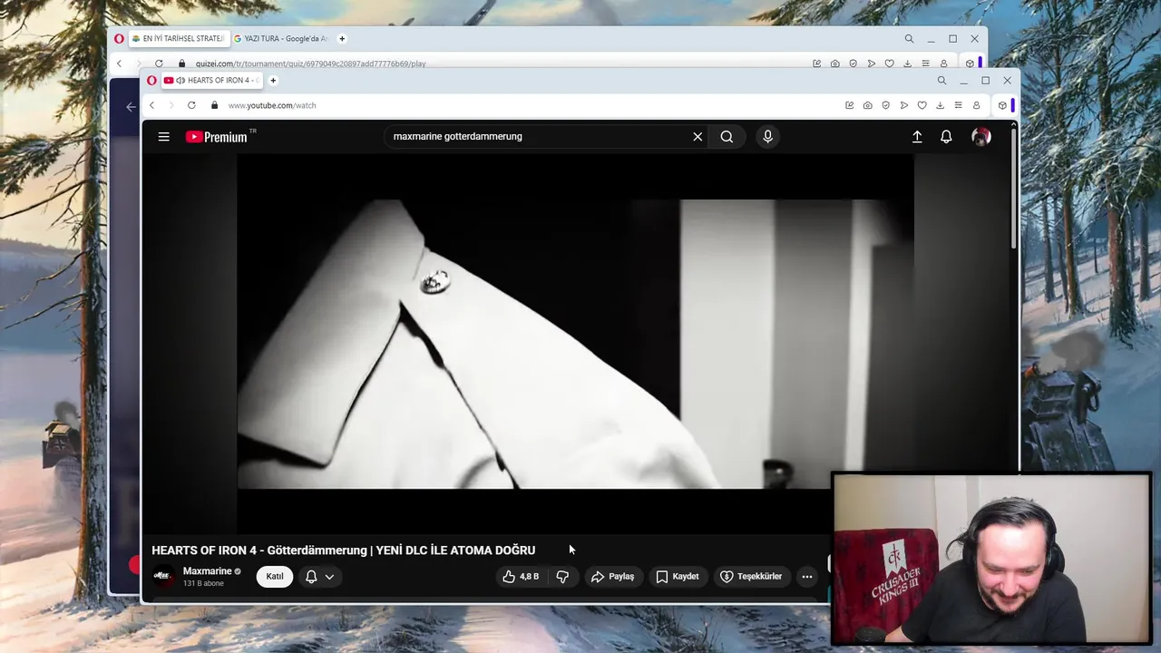Go forward in the YouTube window
The height and width of the screenshot is (653, 1161).
171,105
